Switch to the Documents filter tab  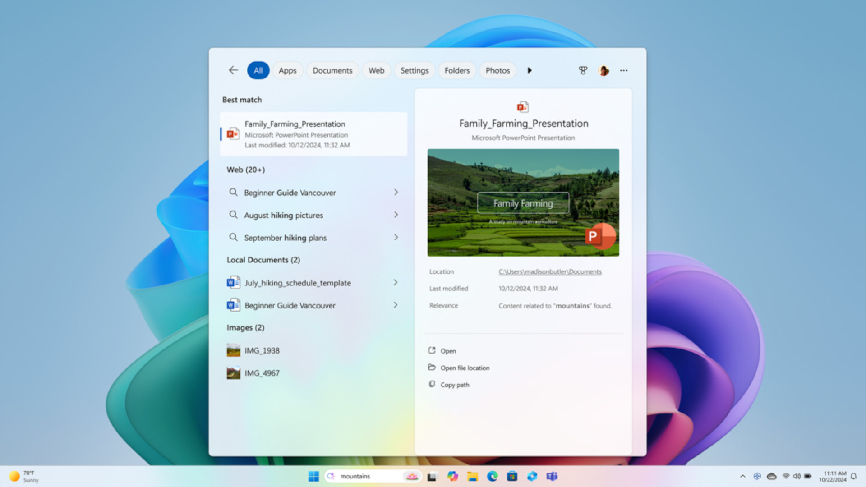pos(332,70)
